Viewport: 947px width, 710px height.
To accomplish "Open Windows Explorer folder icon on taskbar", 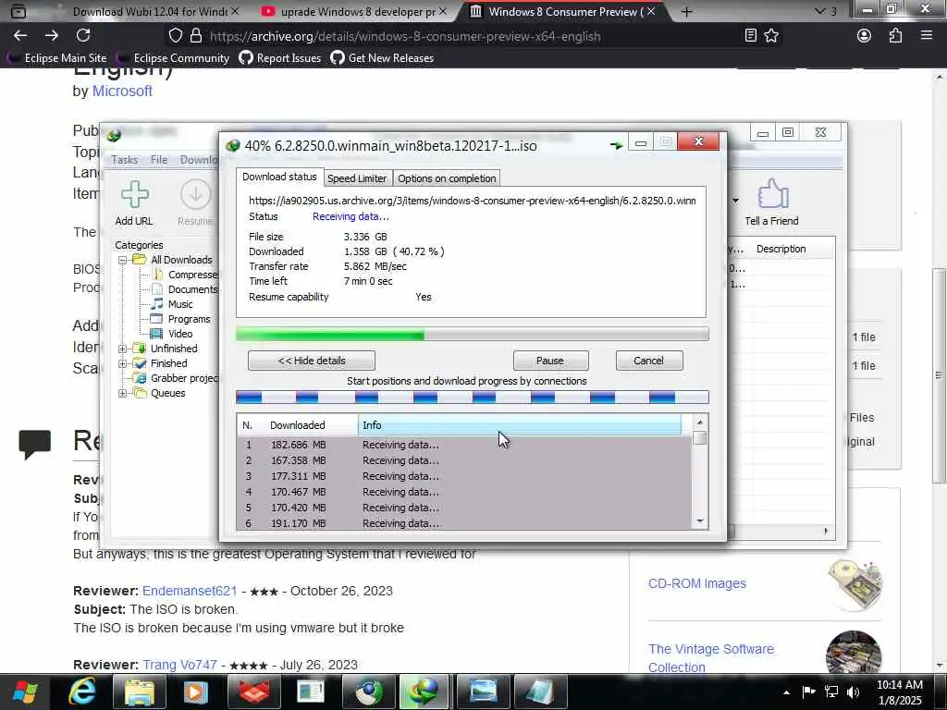I will point(139,692).
